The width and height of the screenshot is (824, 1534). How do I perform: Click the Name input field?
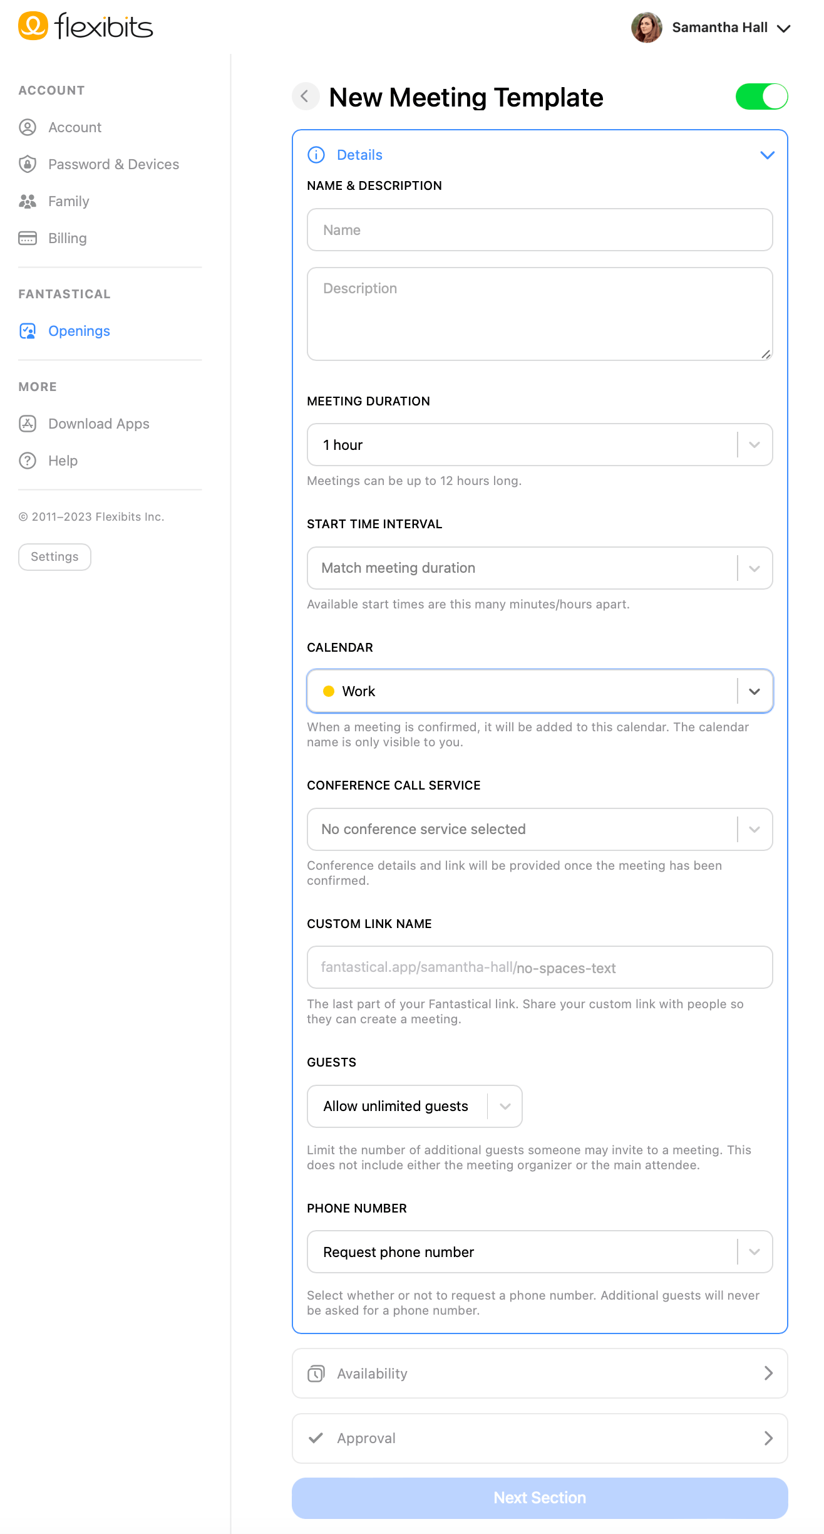(x=540, y=230)
